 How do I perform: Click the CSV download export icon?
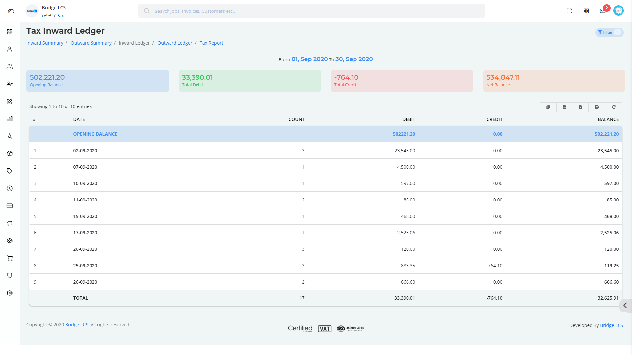pos(564,107)
